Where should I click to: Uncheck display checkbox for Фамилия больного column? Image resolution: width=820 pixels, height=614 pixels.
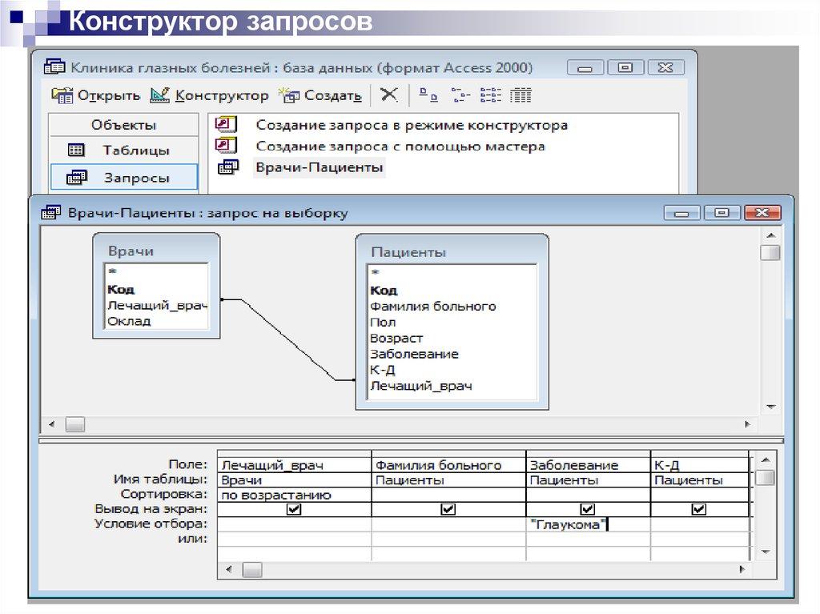tap(448, 509)
